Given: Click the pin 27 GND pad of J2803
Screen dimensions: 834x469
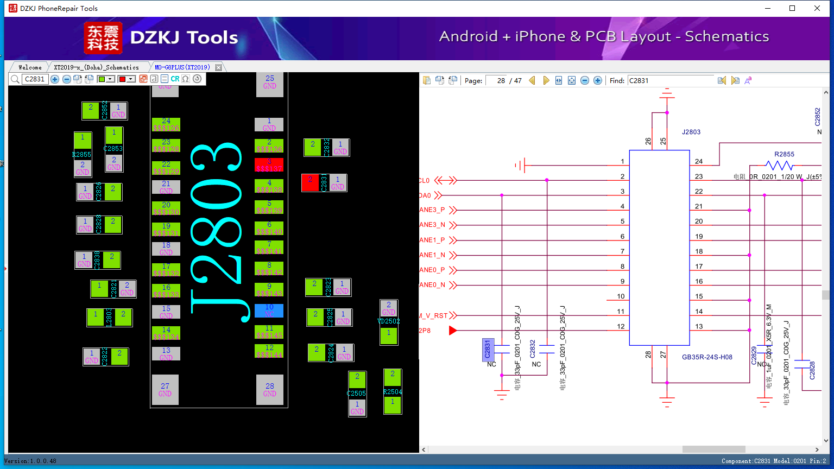Looking at the screenshot, I should (165, 389).
